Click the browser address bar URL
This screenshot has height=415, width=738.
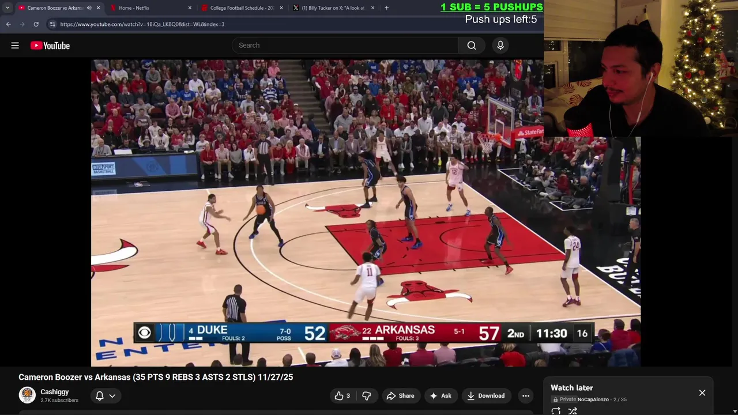tap(142, 24)
